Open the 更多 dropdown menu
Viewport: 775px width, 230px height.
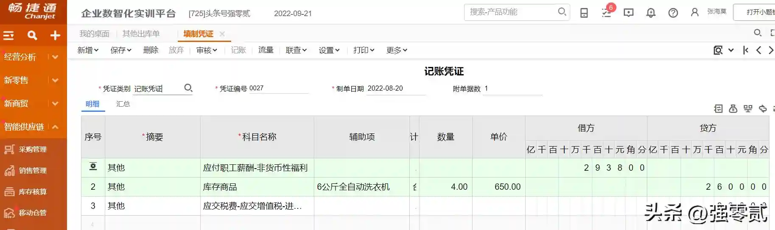(x=397, y=50)
